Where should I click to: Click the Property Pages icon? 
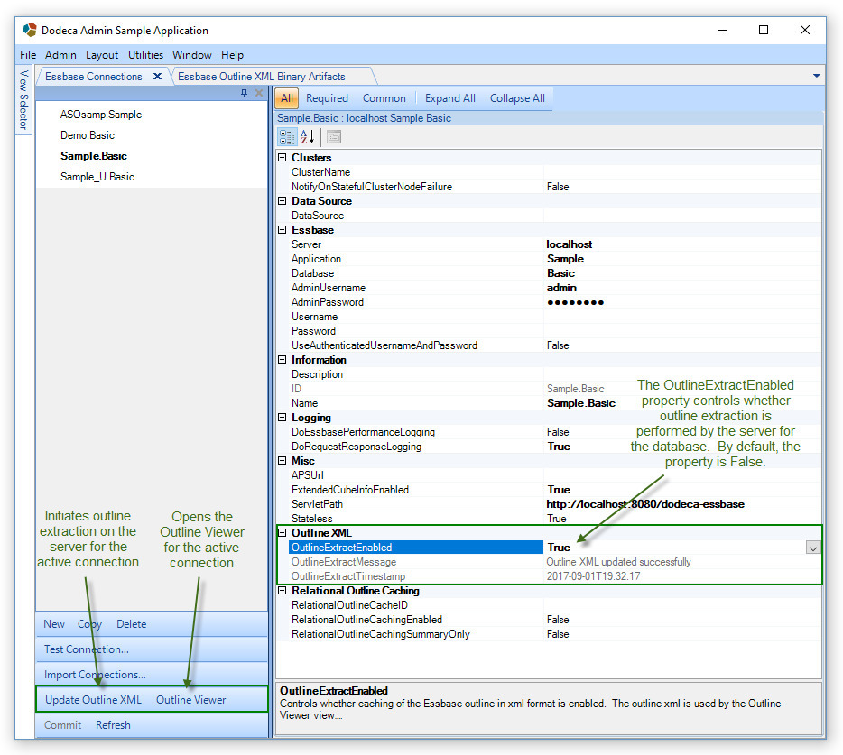(x=334, y=137)
